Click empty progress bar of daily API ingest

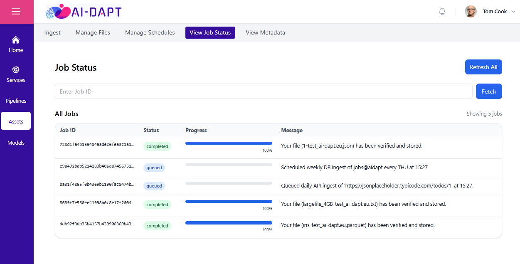coord(229,183)
